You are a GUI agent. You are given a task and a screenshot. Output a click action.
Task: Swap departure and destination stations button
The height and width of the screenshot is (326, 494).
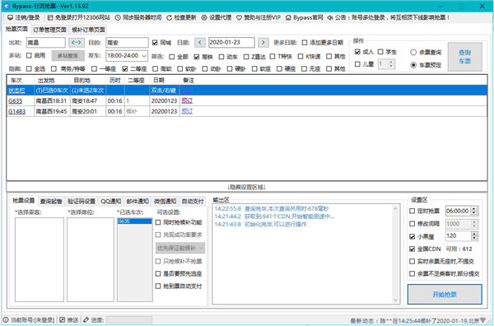point(77,42)
